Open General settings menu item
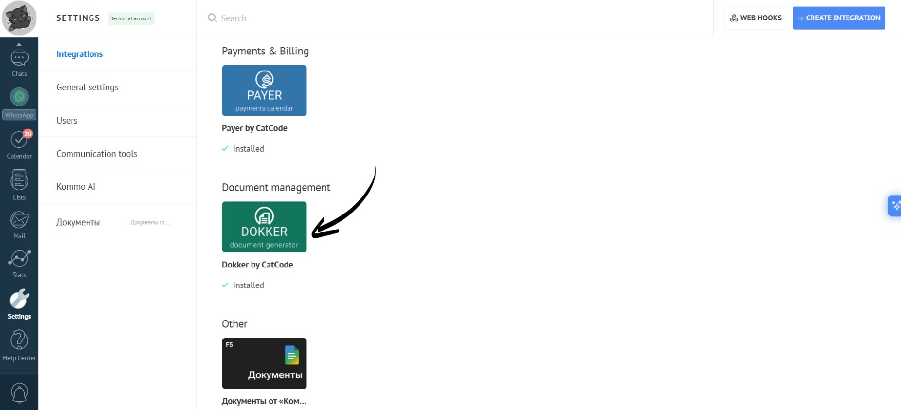Image resolution: width=901 pixels, height=410 pixels. 88,88
